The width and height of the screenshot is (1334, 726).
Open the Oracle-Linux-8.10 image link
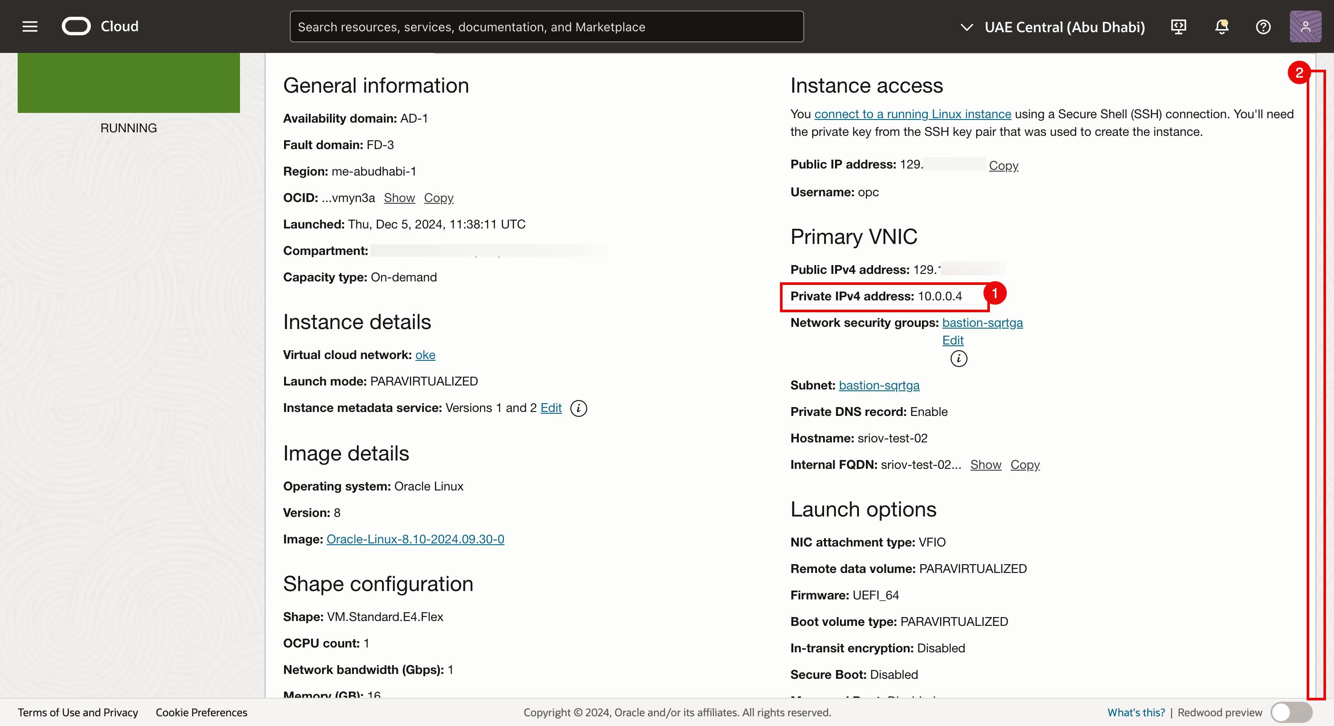click(x=415, y=539)
